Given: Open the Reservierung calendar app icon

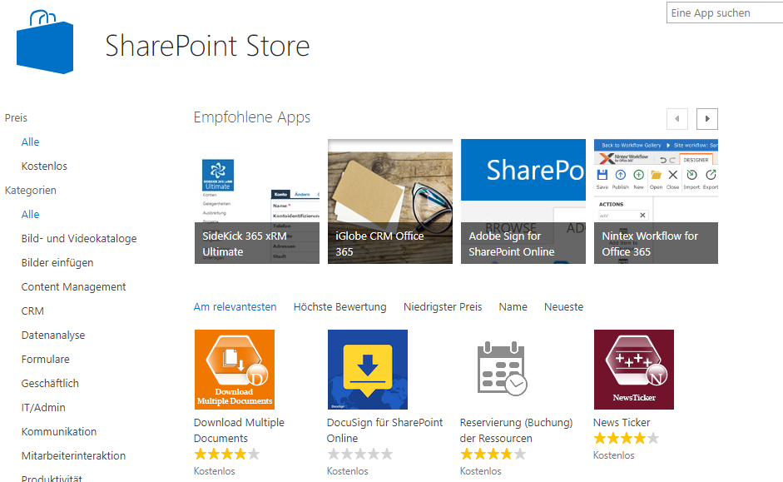Looking at the screenshot, I should point(501,369).
